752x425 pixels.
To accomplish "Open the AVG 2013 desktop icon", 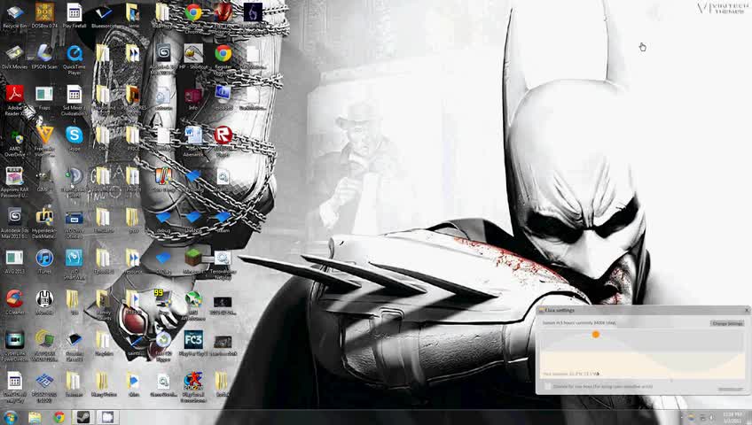I will [x=14, y=262].
